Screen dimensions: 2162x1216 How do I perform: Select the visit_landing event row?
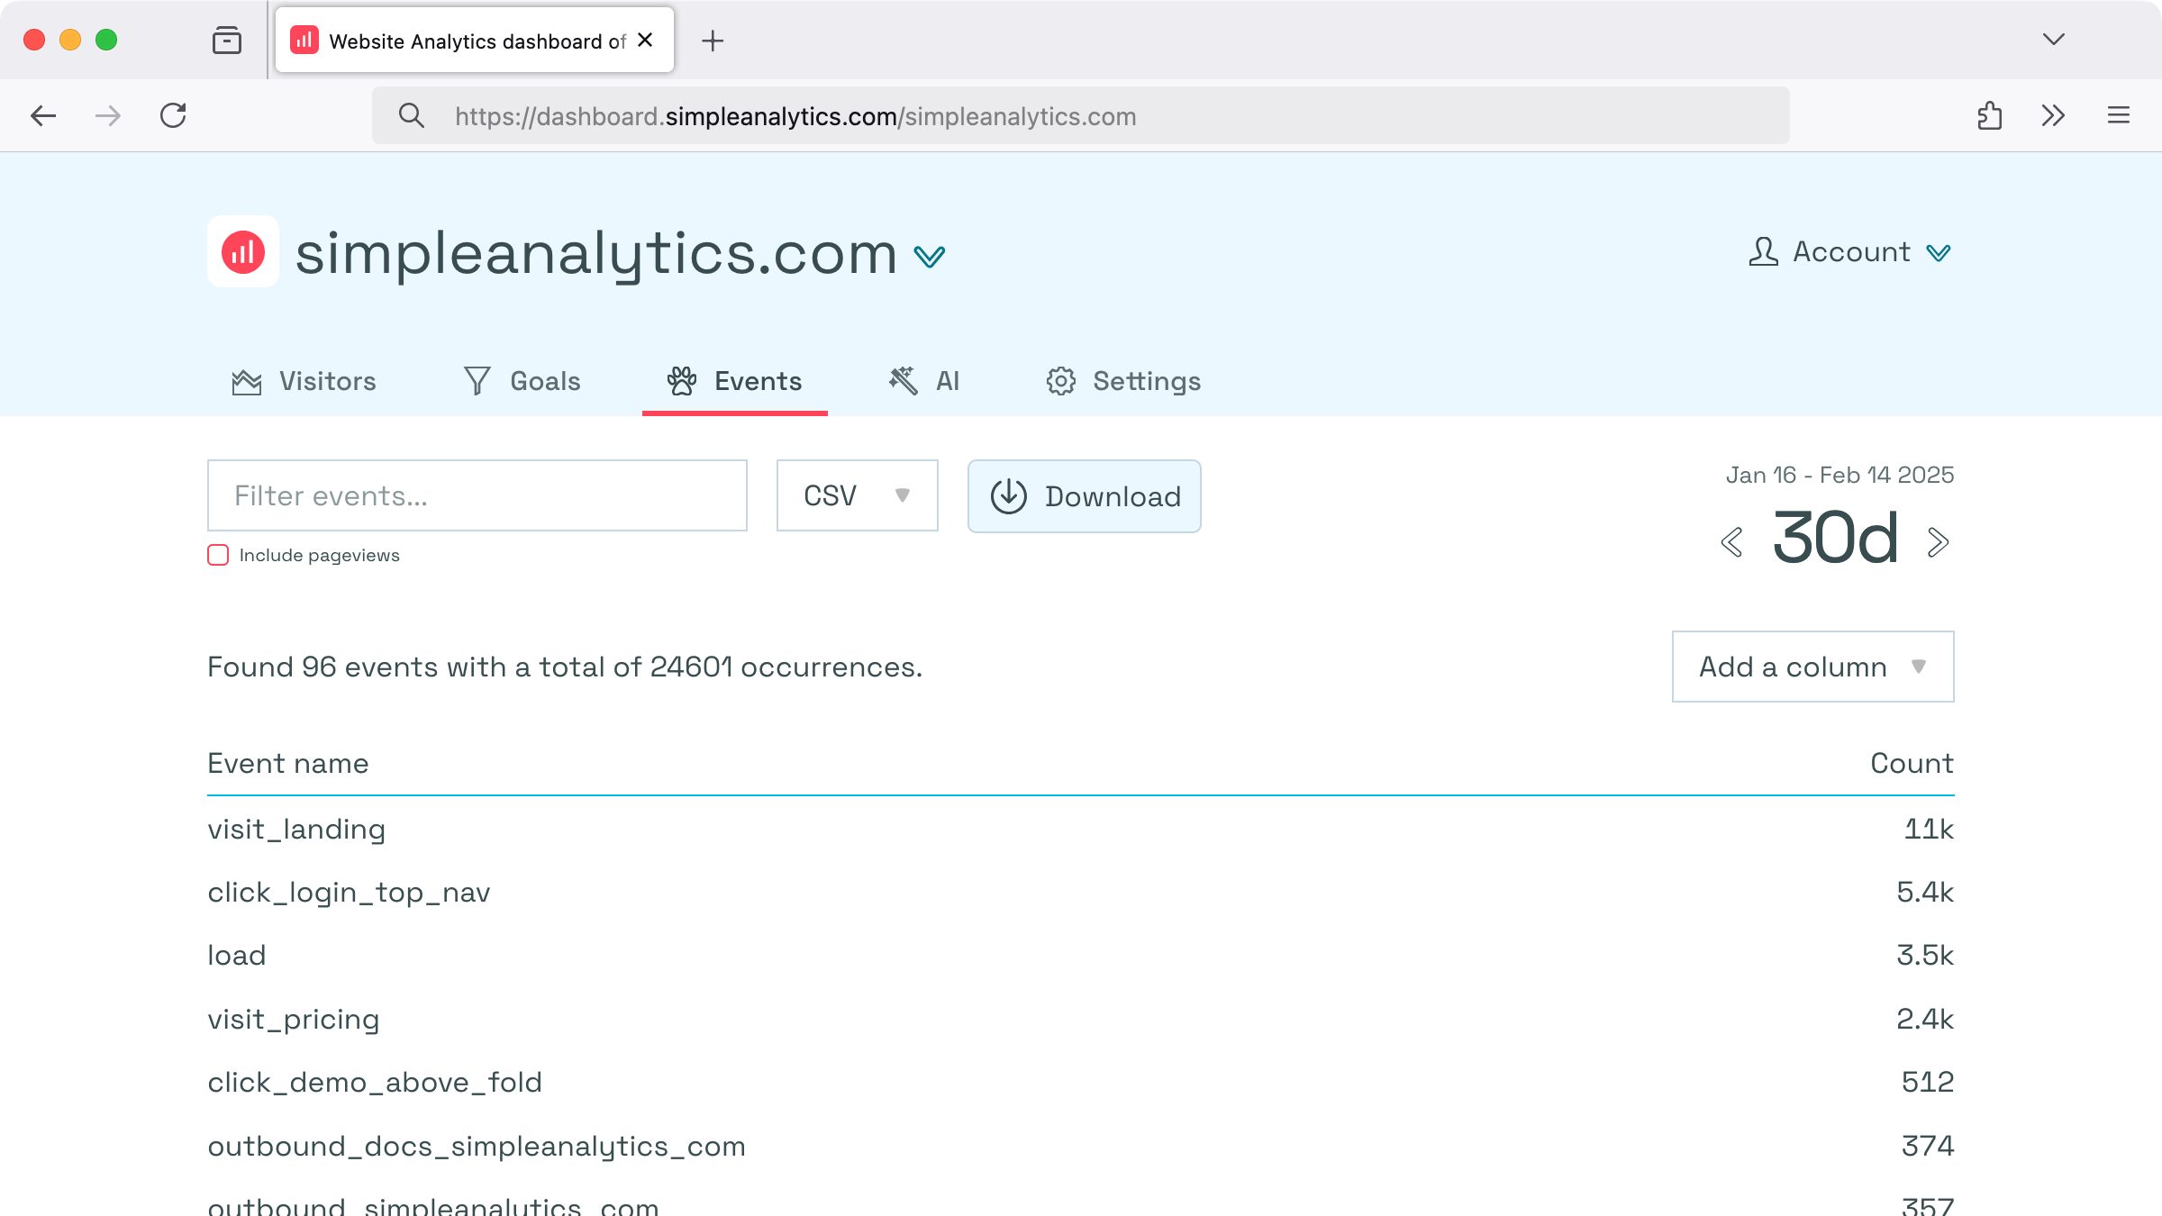1081,829
